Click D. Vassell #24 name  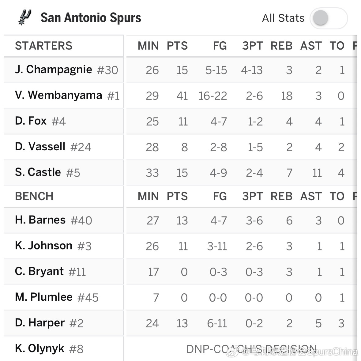53,147
